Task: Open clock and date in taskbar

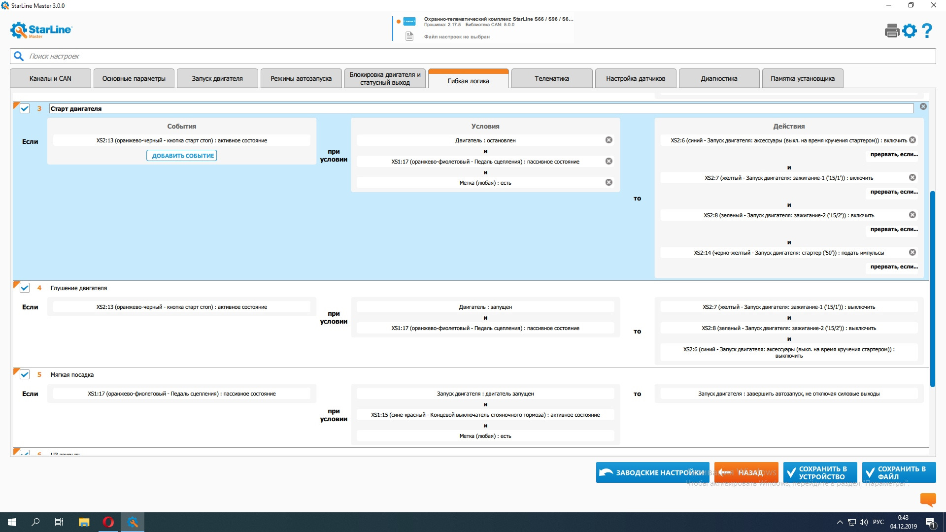Action: pyautogui.click(x=903, y=522)
